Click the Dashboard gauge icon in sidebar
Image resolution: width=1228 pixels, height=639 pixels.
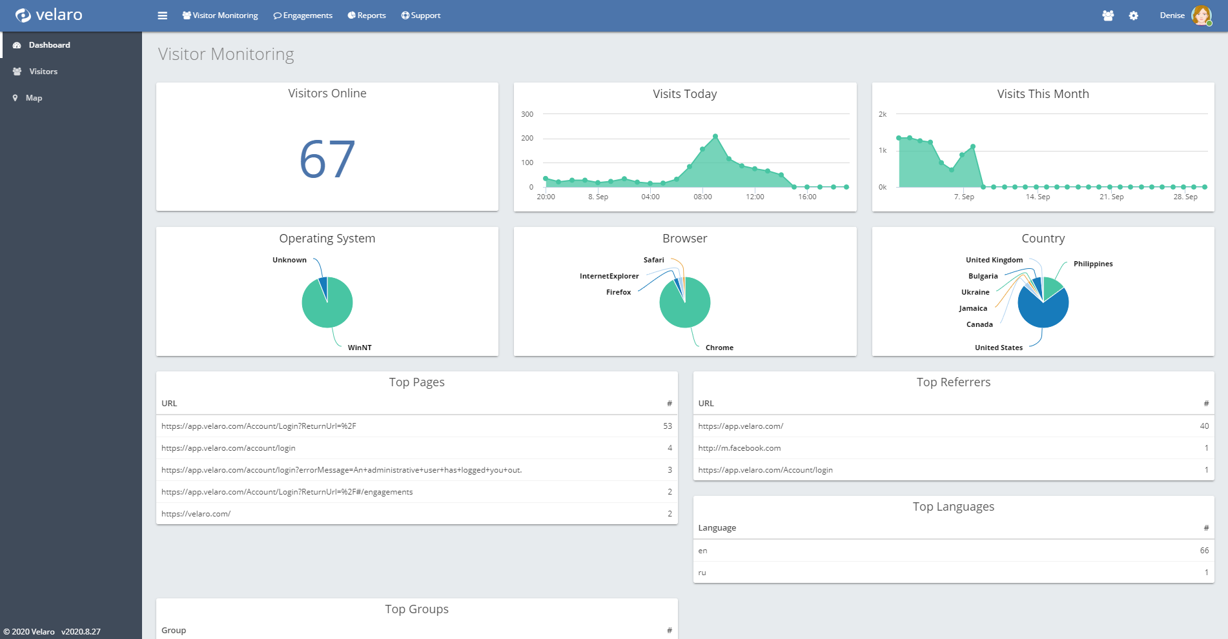[17, 45]
